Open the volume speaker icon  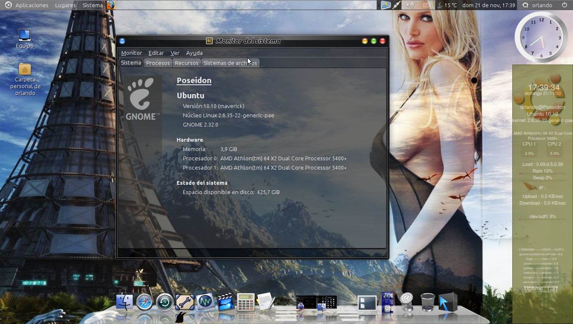(x=410, y=5)
